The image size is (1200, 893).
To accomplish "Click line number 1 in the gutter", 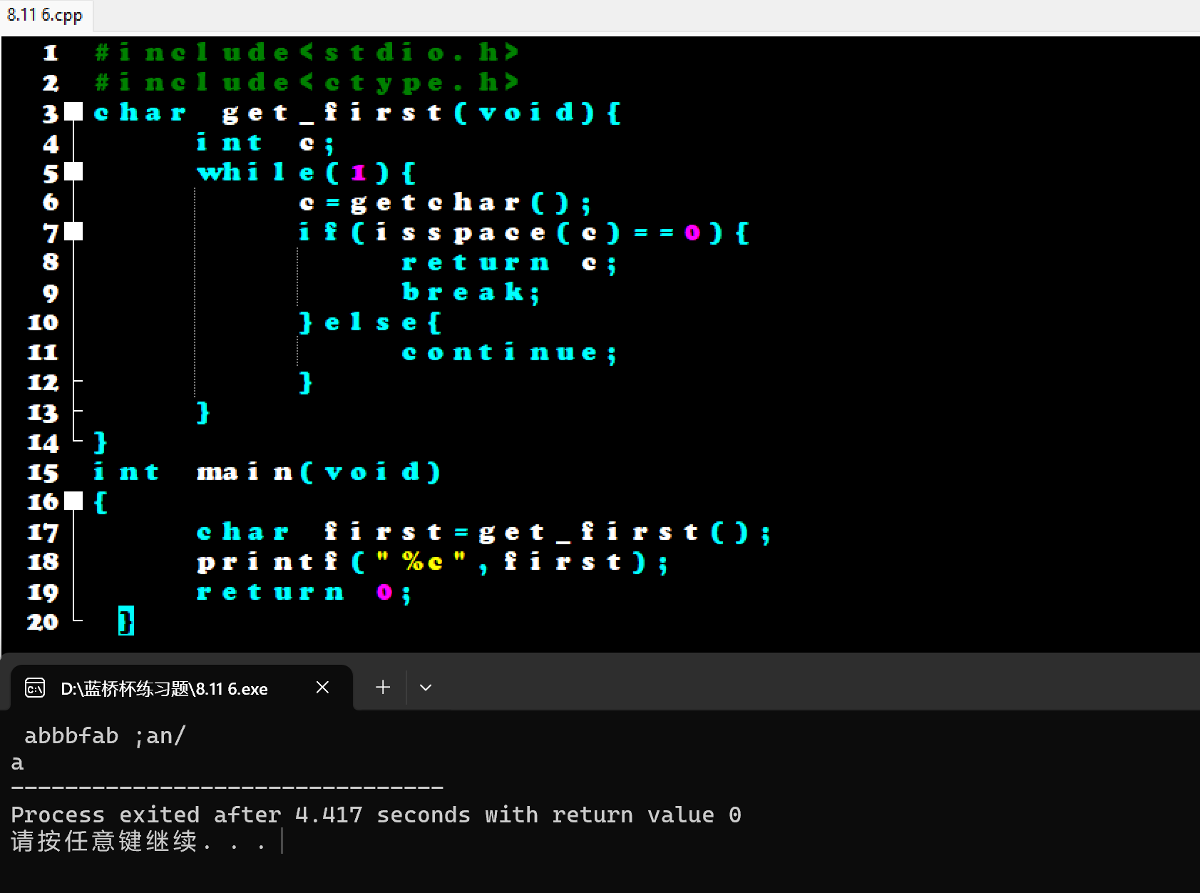I will (50, 53).
